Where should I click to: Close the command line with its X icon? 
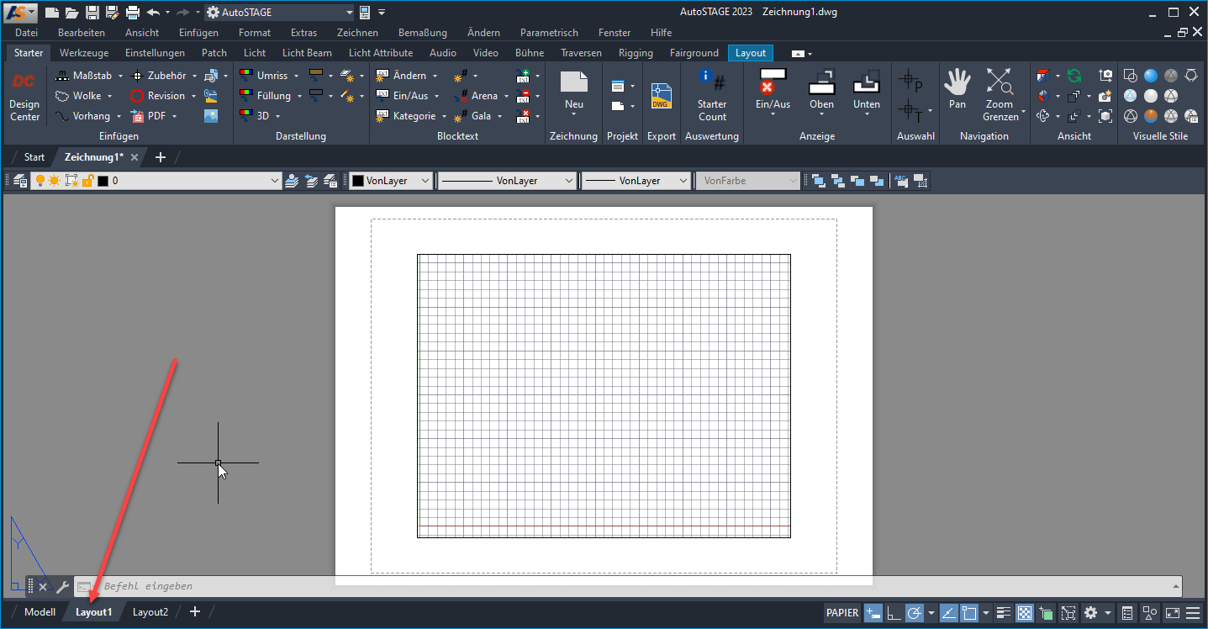pos(43,586)
